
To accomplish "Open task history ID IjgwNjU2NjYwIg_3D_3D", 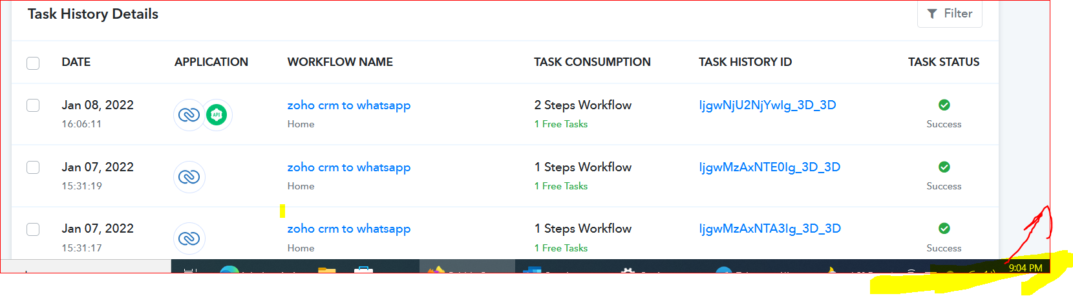I will pos(767,105).
